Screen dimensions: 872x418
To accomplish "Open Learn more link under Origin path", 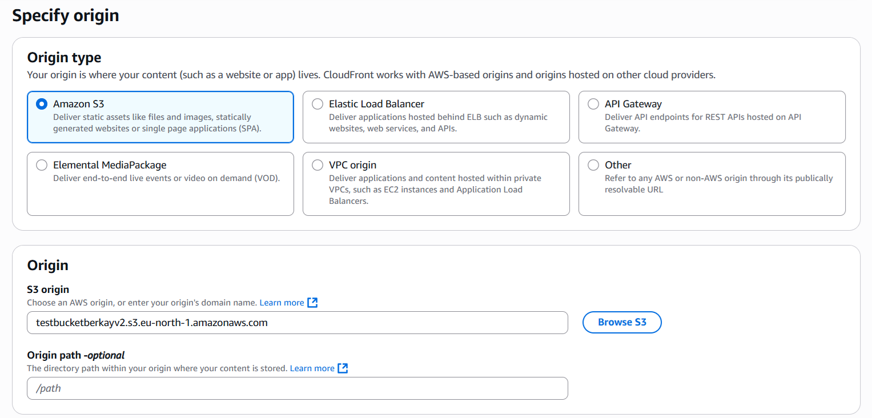I will pyautogui.click(x=312, y=368).
